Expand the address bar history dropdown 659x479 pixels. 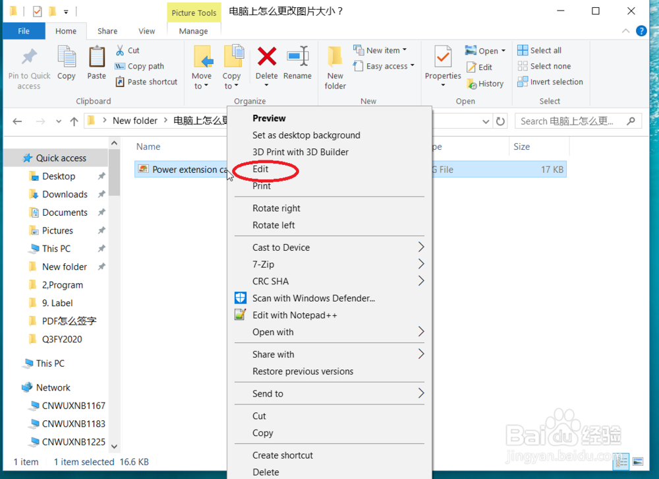[486, 121]
